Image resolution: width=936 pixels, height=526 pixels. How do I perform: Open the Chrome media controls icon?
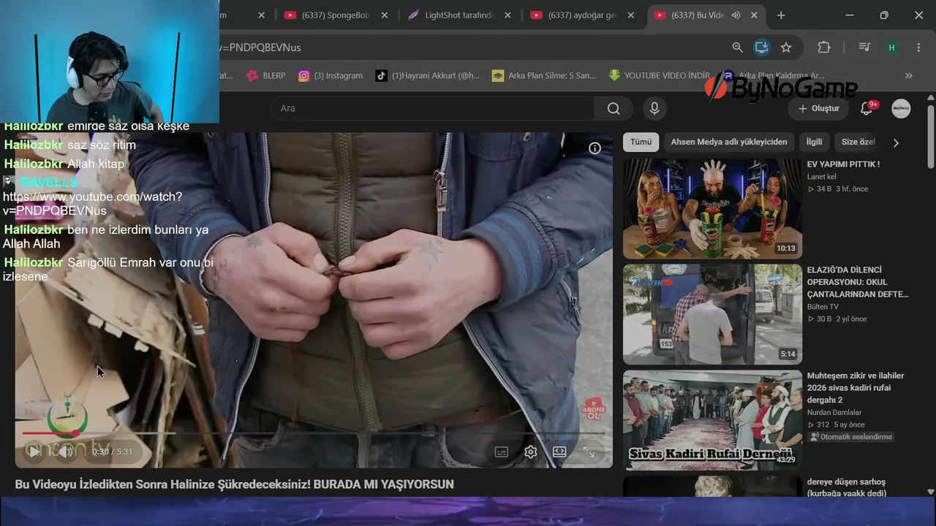tap(864, 47)
